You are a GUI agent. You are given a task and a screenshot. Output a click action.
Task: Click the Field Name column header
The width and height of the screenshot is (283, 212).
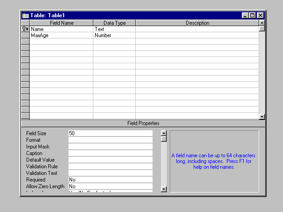pos(61,23)
